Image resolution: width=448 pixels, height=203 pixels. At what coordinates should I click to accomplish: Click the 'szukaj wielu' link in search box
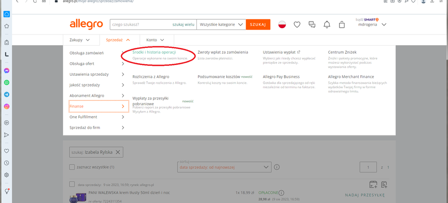coord(183,25)
